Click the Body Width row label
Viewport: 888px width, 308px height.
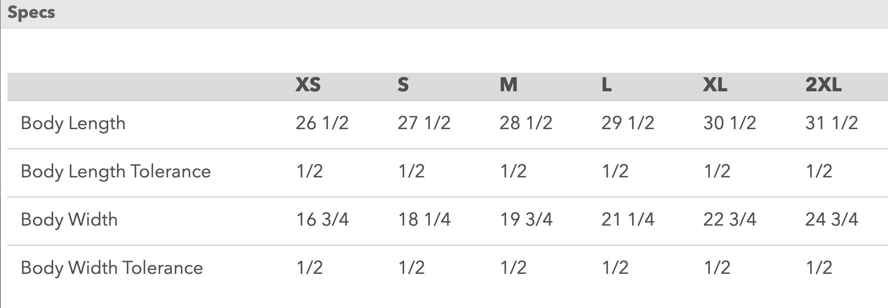pyautogui.click(x=69, y=220)
